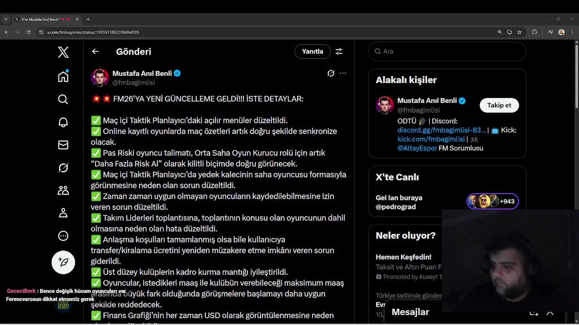Image resolution: width=579 pixels, height=325 pixels.
Task: Open the Profile person icon
Action: coord(63,213)
